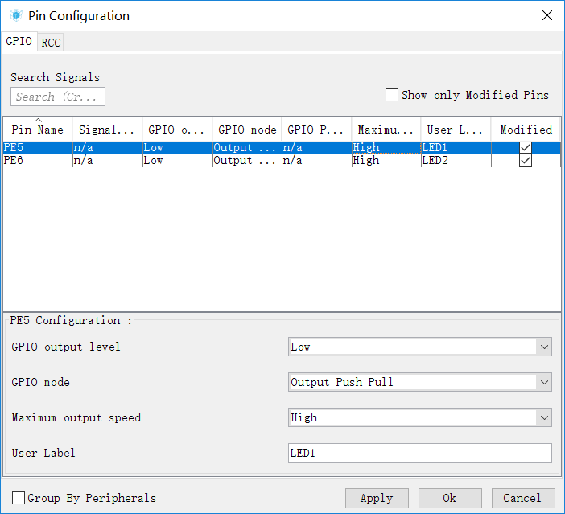Viewport: 565px width, 514px height.
Task: Click Low output level cell in PE6 row
Action: tap(177, 160)
